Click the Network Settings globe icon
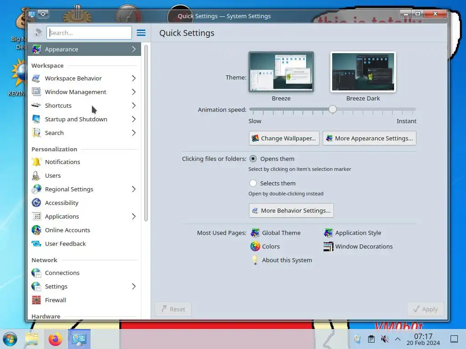Viewport: 466px width, 349px height. point(36,287)
